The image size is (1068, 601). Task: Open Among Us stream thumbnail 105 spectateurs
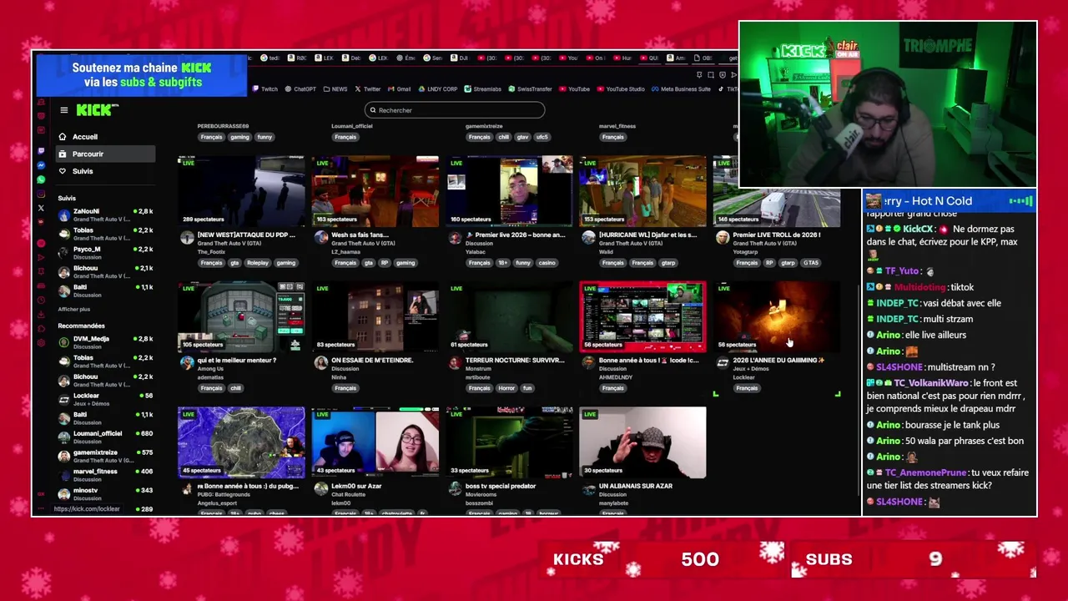241,316
